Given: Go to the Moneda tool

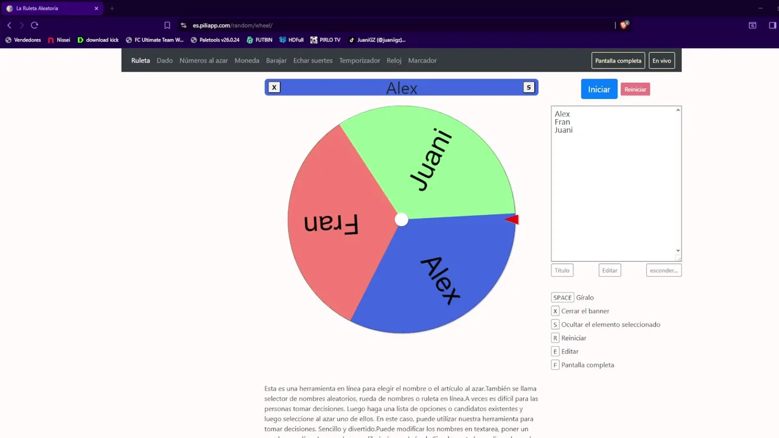Looking at the screenshot, I should coord(247,61).
